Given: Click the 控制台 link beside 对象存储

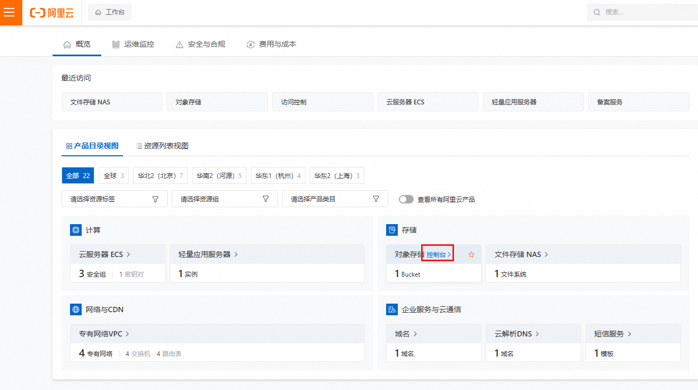Looking at the screenshot, I should (439, 255).
